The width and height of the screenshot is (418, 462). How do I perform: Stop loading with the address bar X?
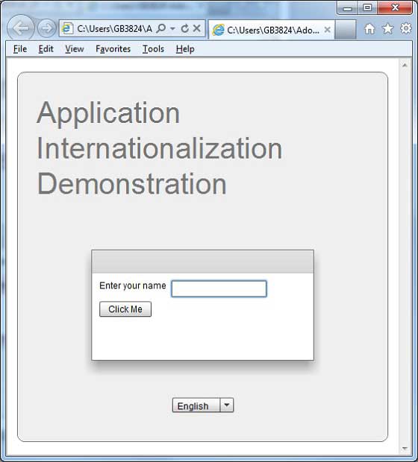tap(196, 28)
